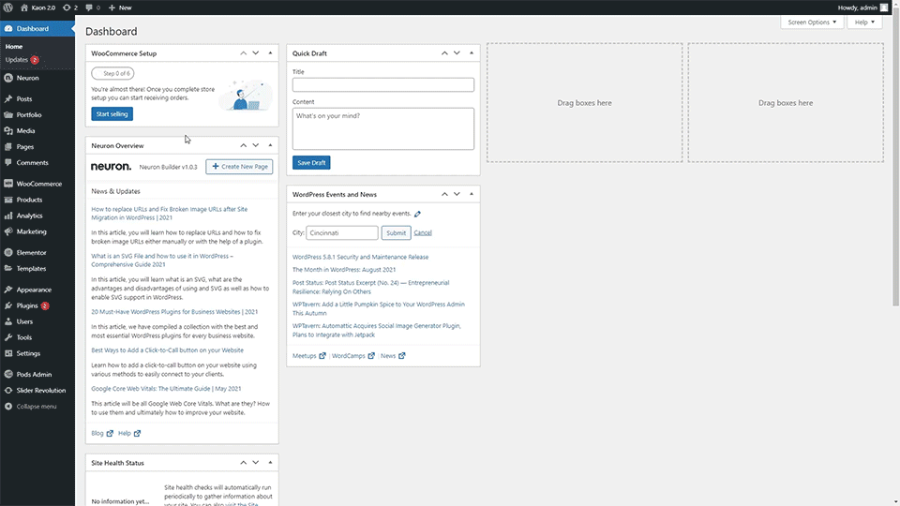Toggle the Neuron Overview panel
Viewport: 900px width, 506px height.
(x=270, y=146)
